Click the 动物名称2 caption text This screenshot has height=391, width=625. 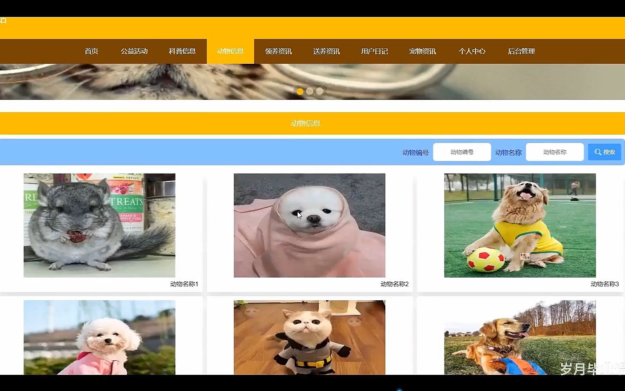394,284
